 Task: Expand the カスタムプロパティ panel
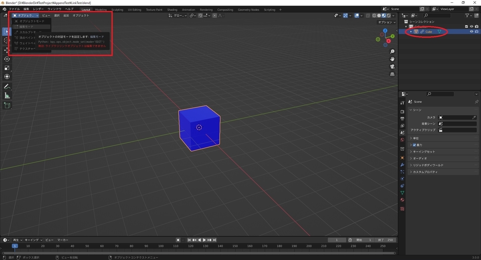click(x=443, y=172)
